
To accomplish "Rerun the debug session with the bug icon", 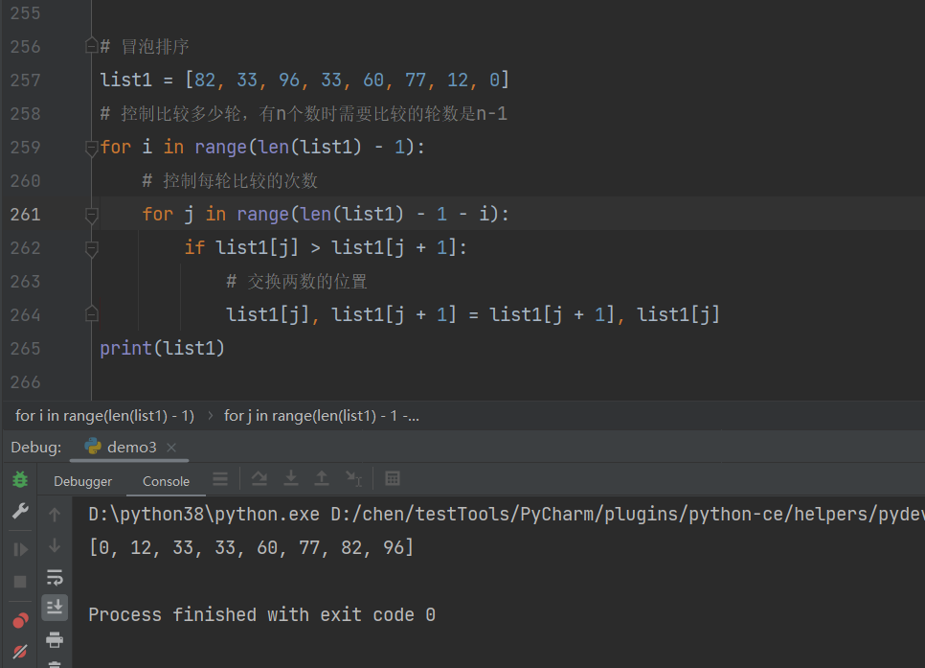I will (x=20, y=479).
